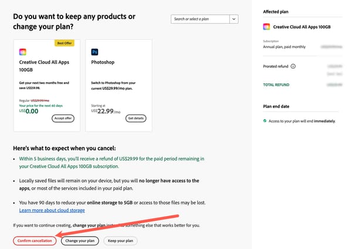Open Photoshop plan via Get details
Viewport: 352px width, 249px height.
coord(136,118)
